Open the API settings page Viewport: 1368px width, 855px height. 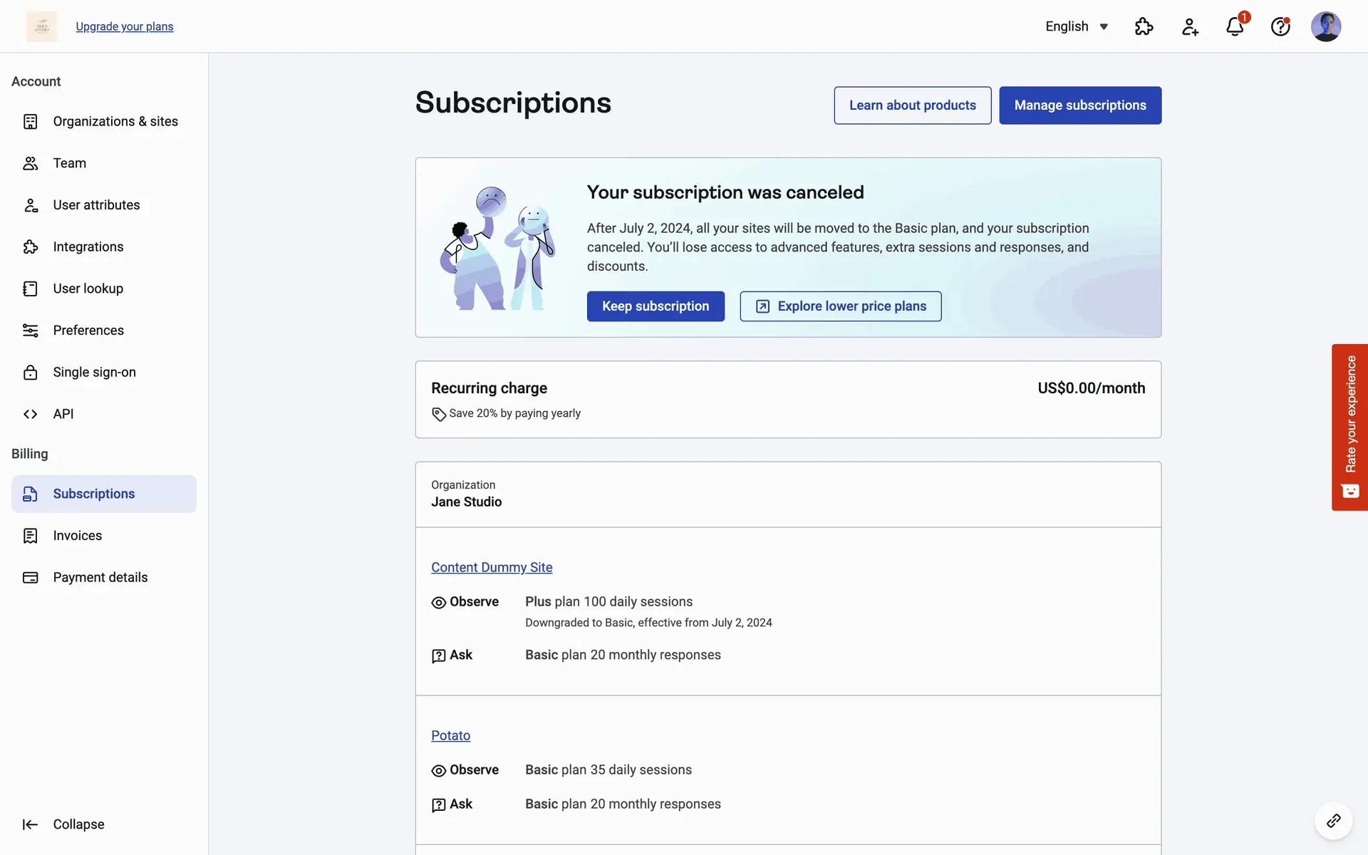pos(63,414)
